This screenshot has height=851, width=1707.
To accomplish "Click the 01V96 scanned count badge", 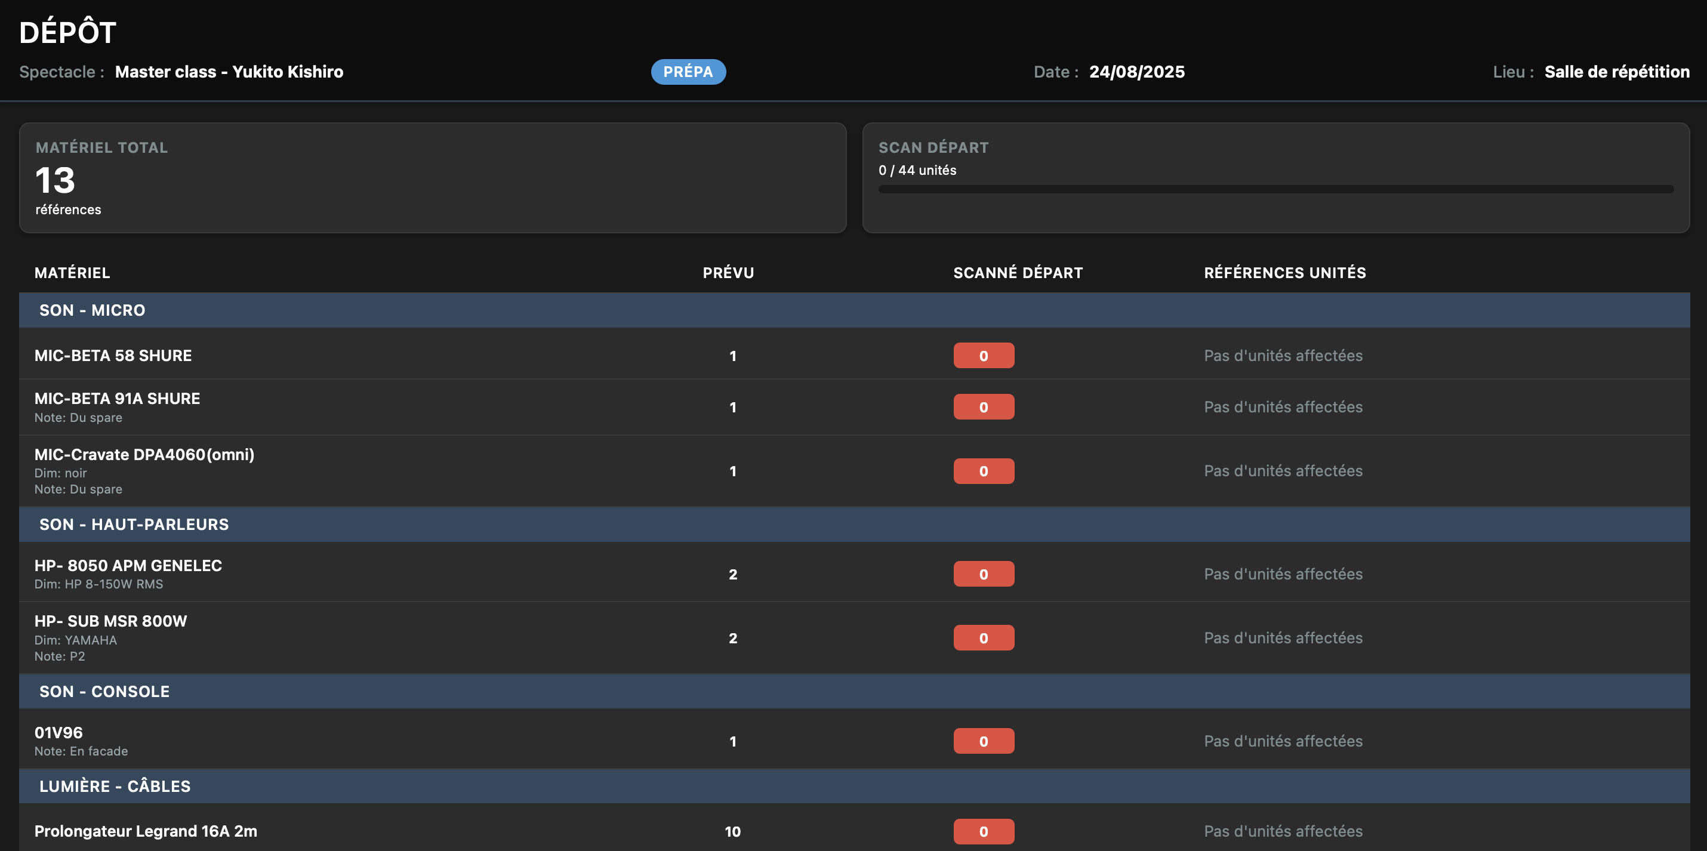I will (x=984, y=741).
